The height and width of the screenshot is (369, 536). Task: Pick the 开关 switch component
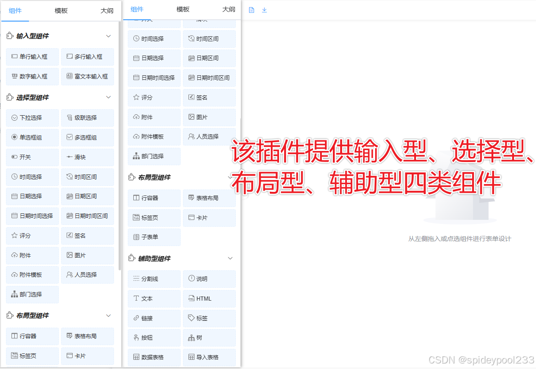pos(33,157)
